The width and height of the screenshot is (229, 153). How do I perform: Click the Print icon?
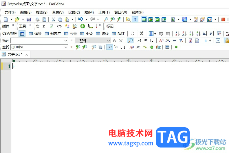pyautogui.click(x=38, y=19)
